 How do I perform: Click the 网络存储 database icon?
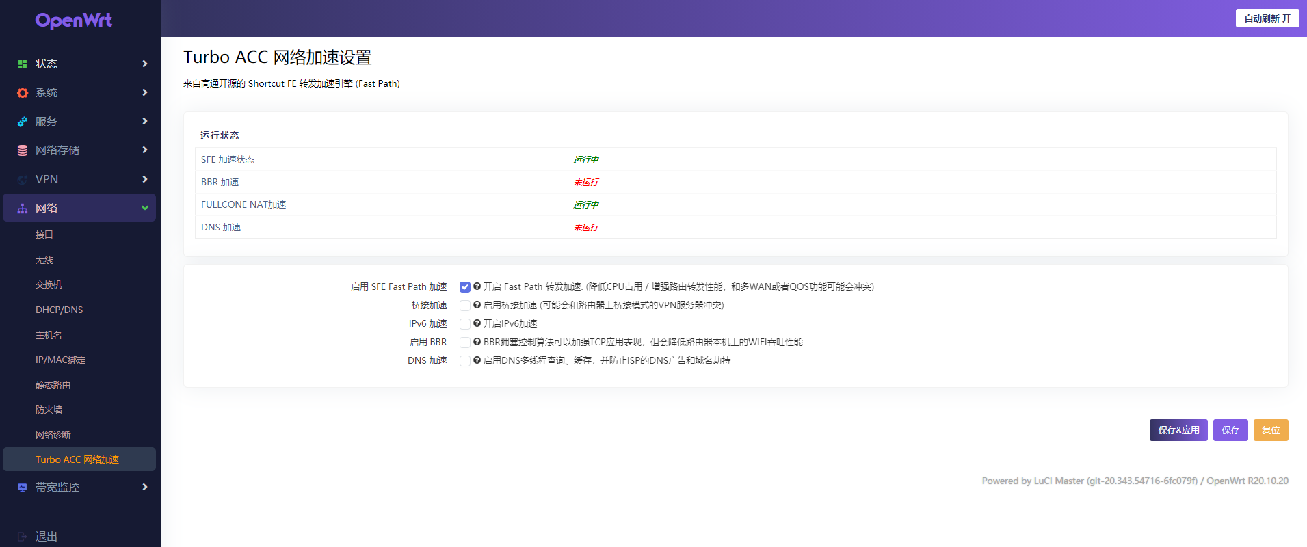(x=23, y=150)
